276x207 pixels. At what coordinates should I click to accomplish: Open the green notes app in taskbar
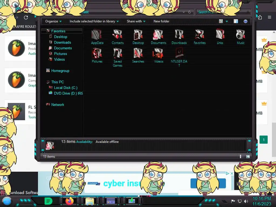click(x=49, y=201)
